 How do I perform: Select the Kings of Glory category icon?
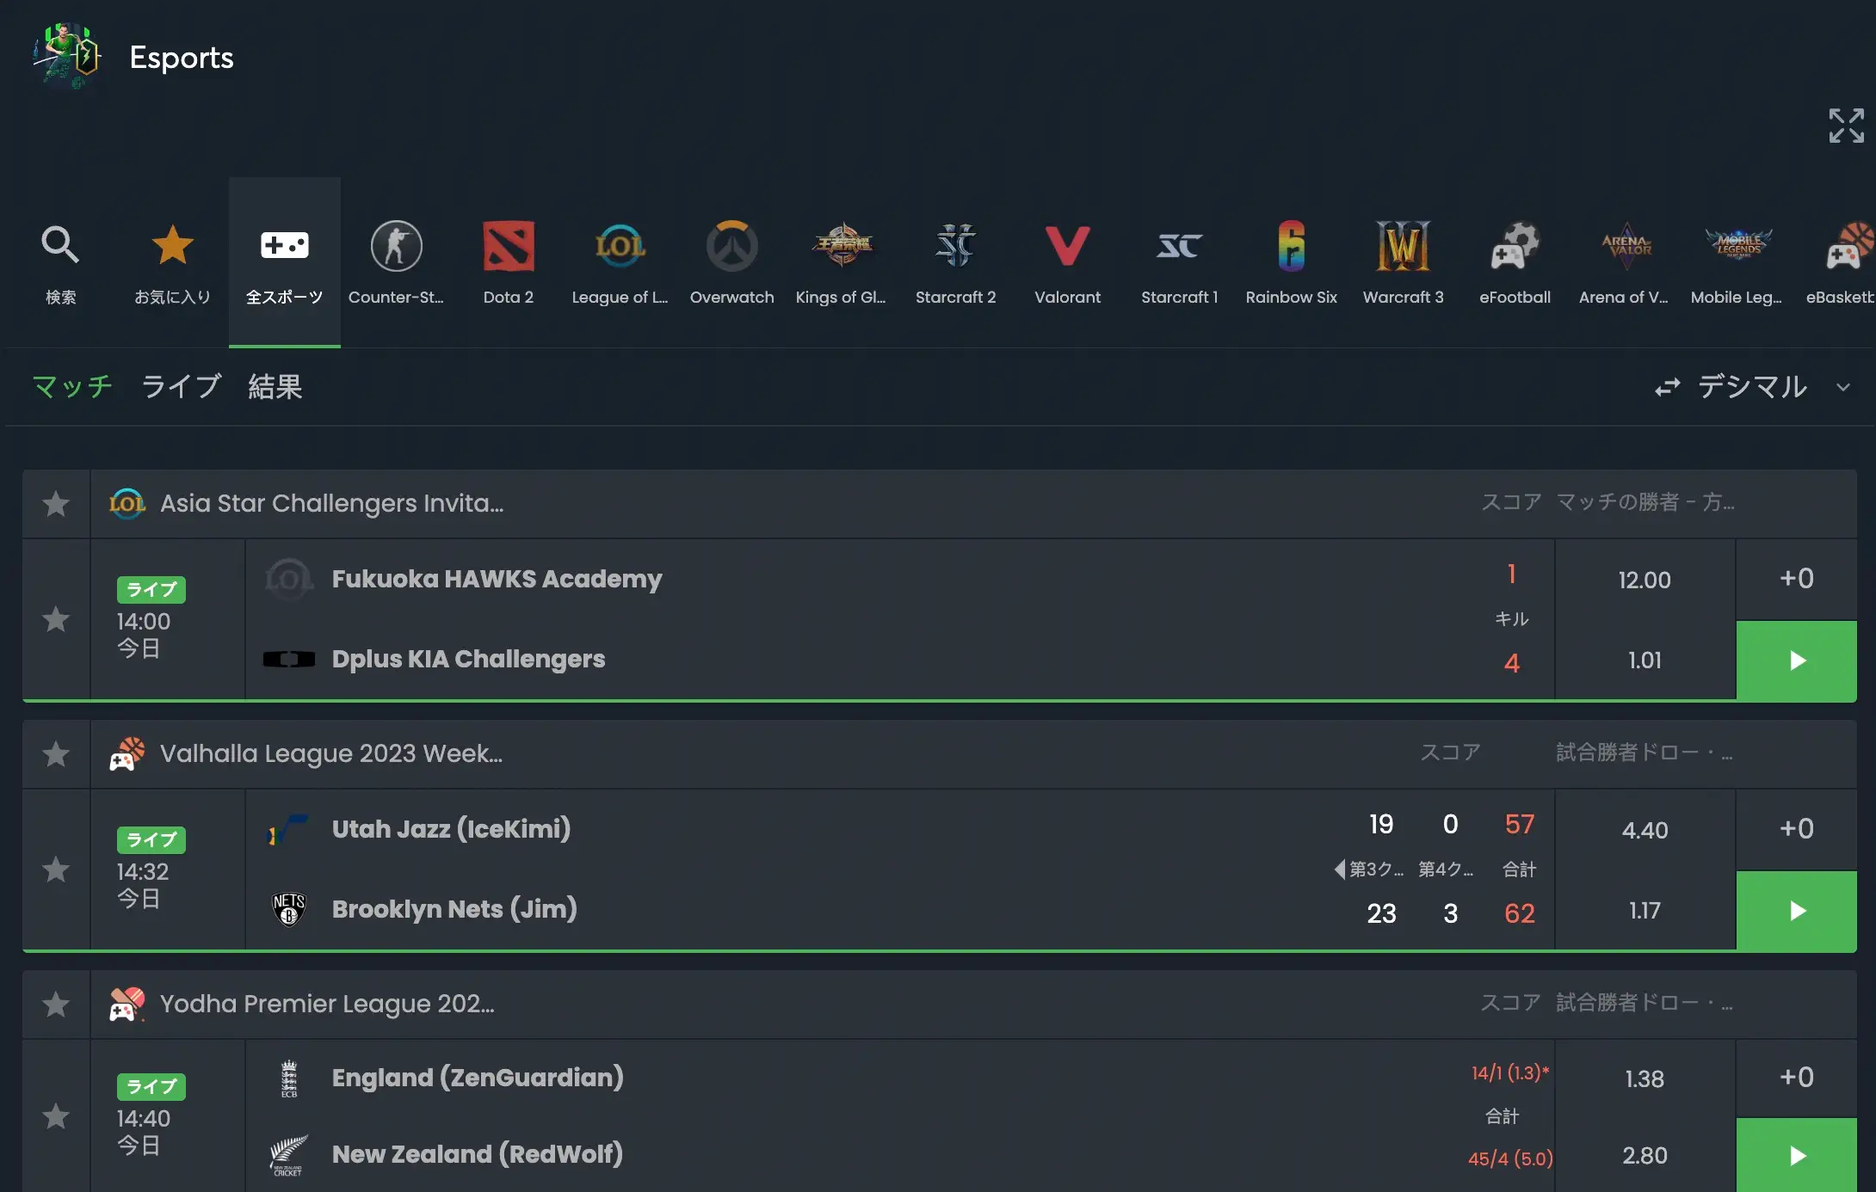click(843, 246)
